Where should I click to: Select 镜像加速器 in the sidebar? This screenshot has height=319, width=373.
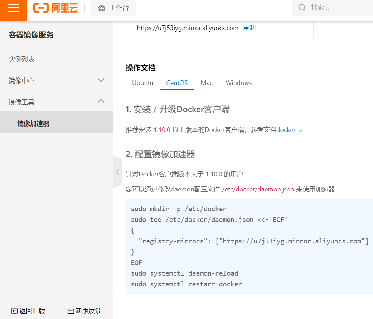pos(56,122)
